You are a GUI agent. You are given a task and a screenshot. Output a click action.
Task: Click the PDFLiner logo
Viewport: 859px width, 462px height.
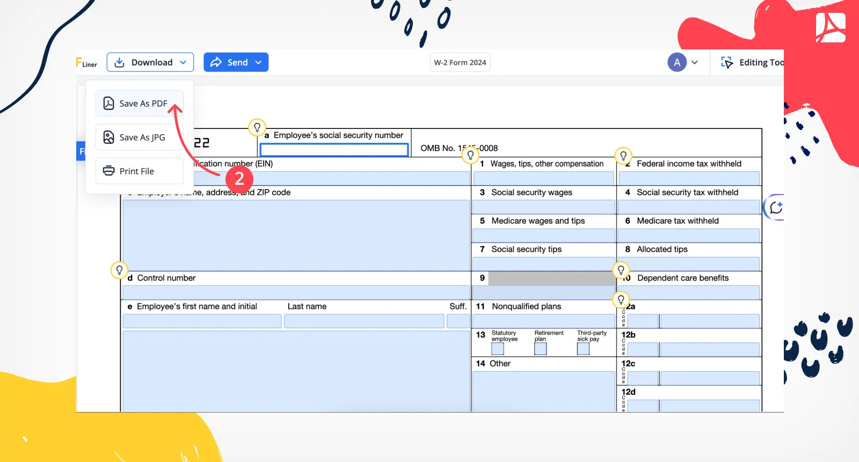coord(86,63)
